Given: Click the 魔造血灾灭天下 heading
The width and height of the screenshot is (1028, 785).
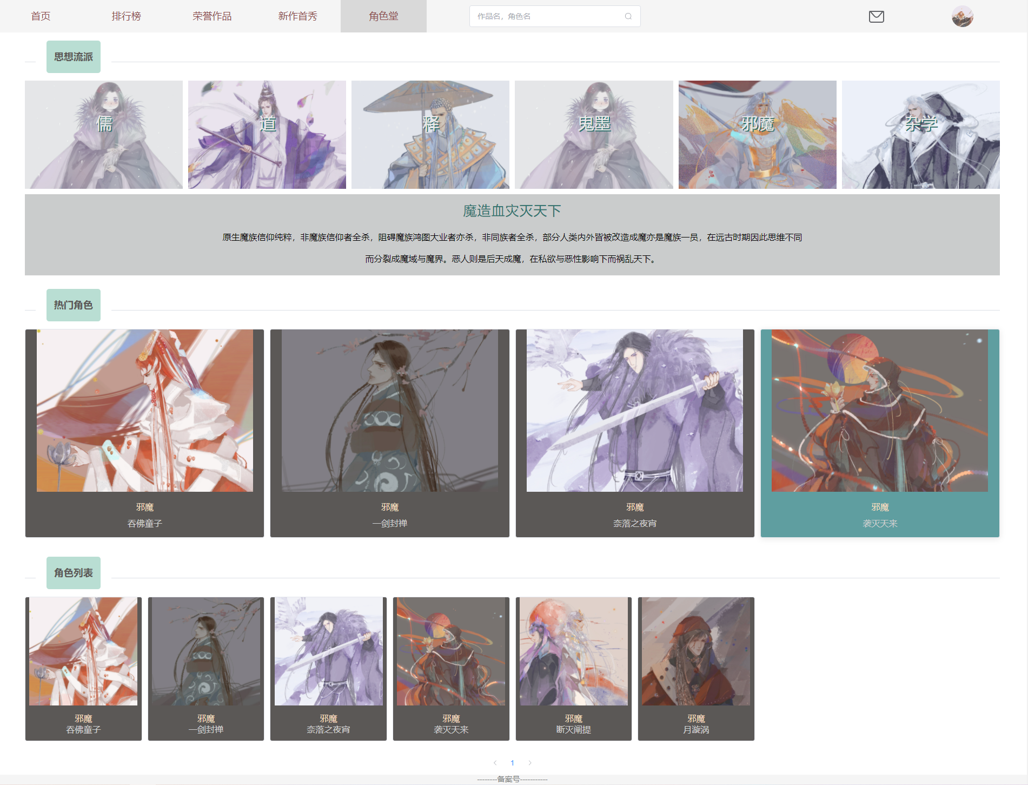Looking at the screenshot, I should point(512,211).
